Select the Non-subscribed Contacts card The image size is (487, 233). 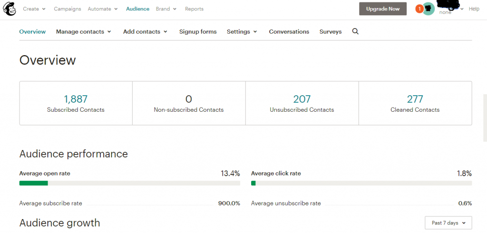[189, 103]
